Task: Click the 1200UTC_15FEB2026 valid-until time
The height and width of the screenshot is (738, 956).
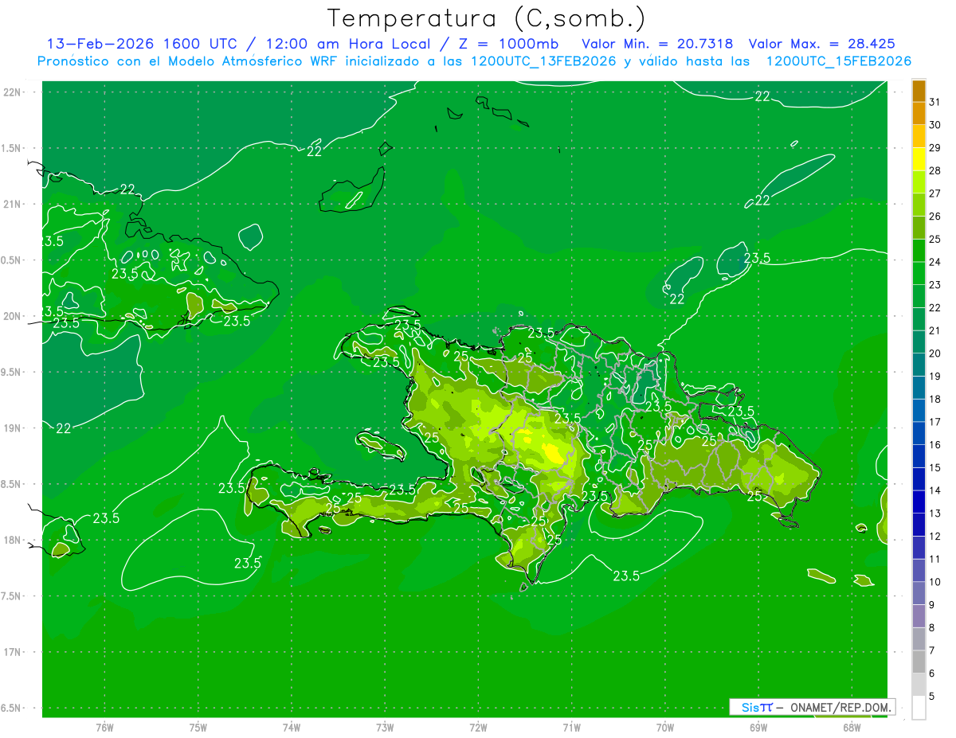Action: point(838,61)
